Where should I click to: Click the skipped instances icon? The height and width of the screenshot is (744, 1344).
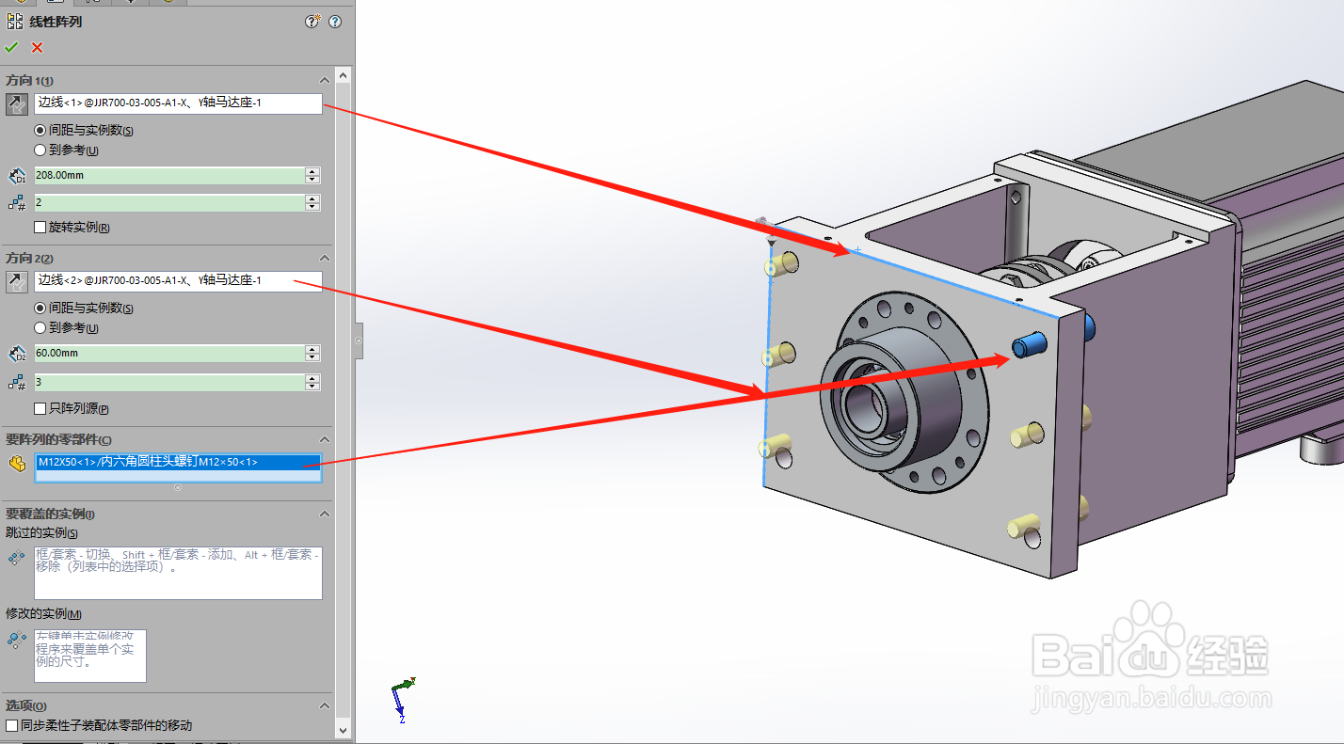click(x=16, y=558)
